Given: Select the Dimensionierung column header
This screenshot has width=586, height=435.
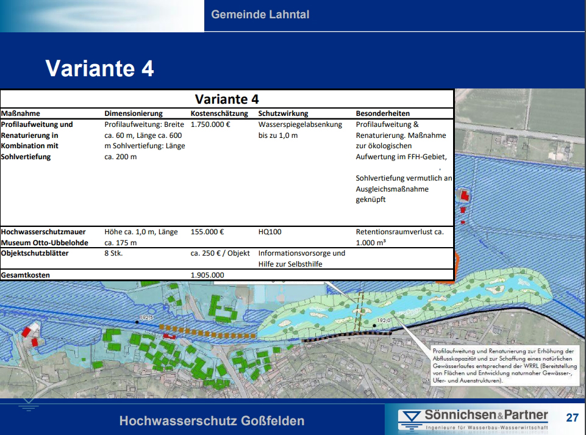Looking at the screenshot, I should [x=134, y=113].
